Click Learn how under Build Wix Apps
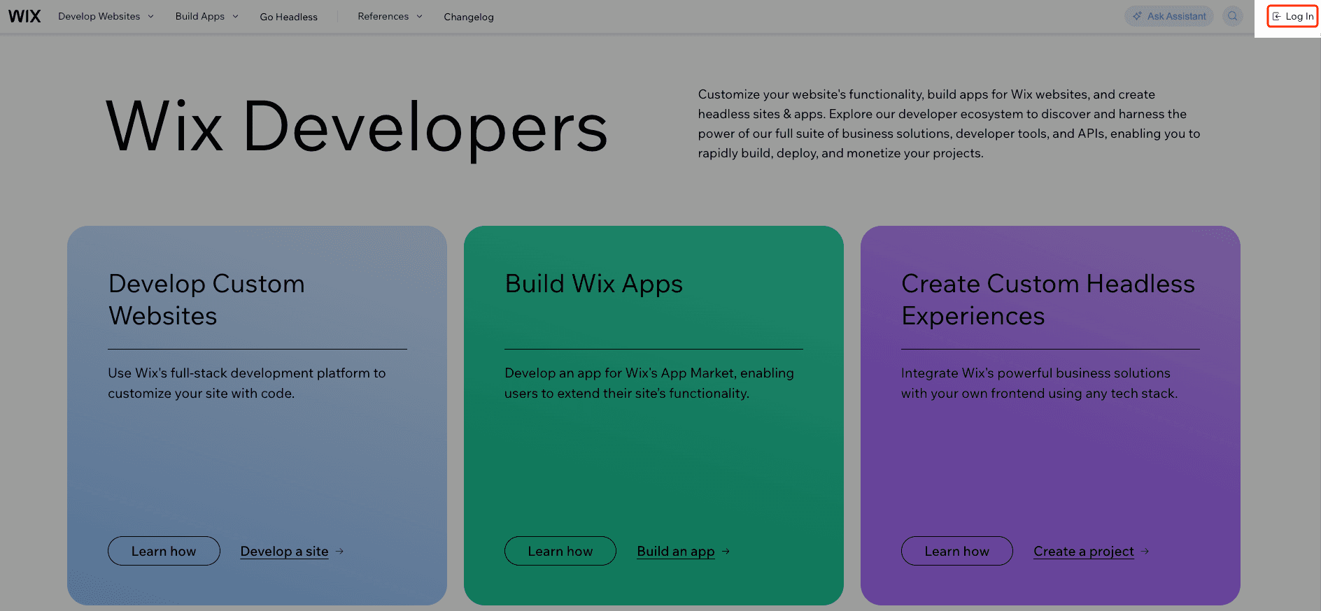The width and height of the screenshot is (1321, 611). pyautogui.click(x=560, y=551)
